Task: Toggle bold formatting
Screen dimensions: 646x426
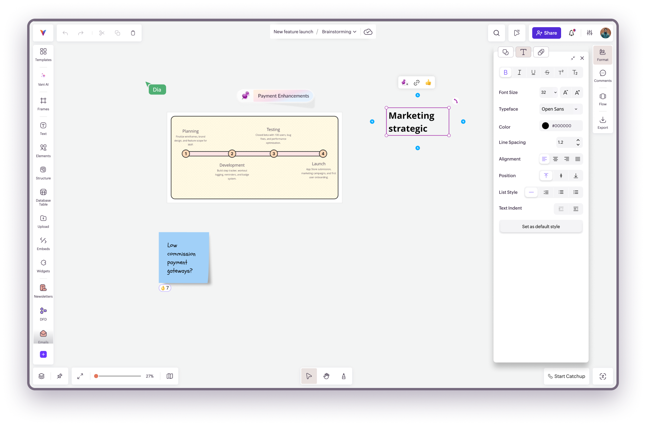Action: [506, 72]
